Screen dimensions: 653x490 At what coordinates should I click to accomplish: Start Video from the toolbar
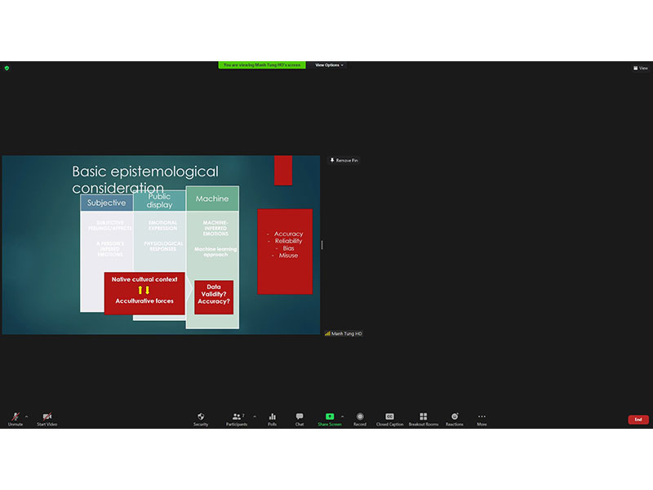[x=47, y=418]
